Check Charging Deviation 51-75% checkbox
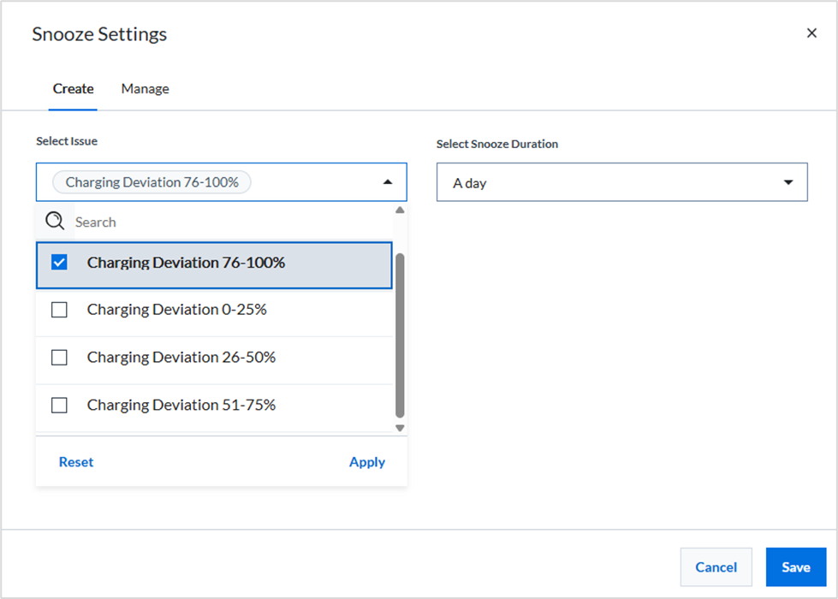The image size is (838, 599). pyautogui.click(x=59, y=405)
